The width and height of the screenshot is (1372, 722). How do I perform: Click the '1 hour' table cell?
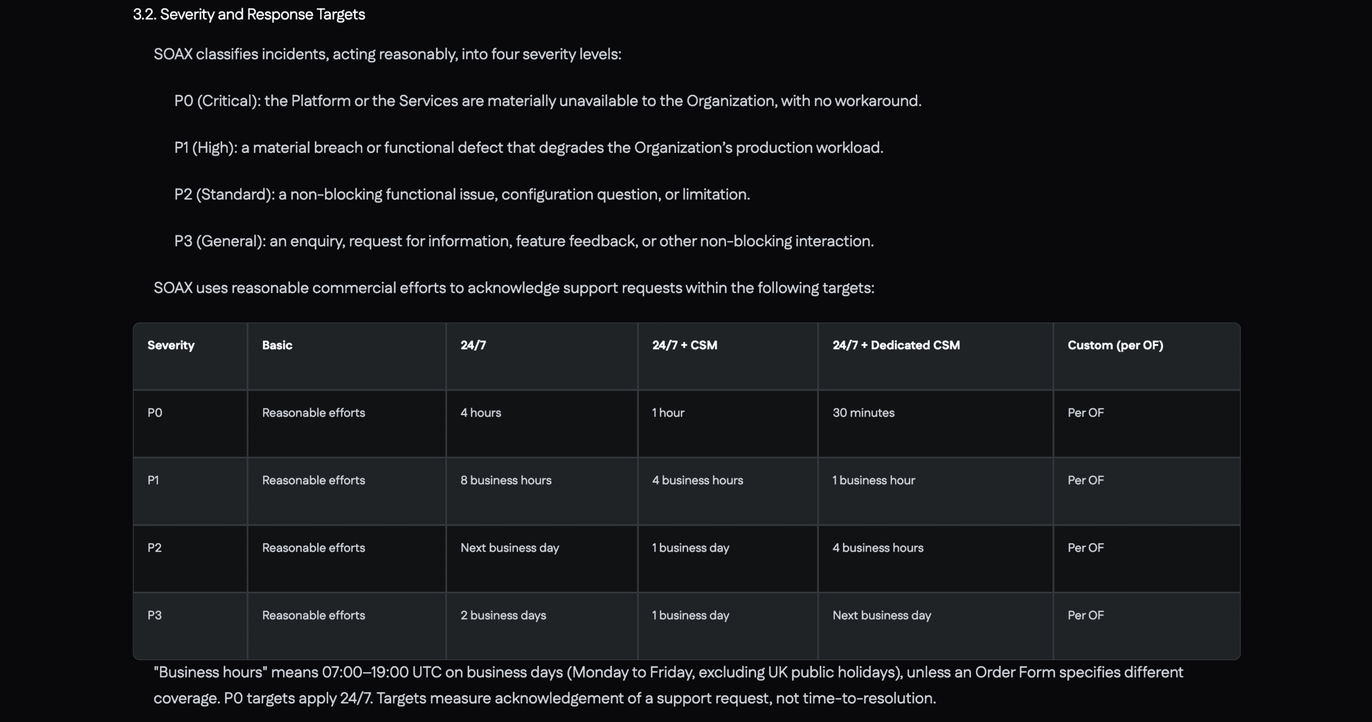[x=668, y=413]
